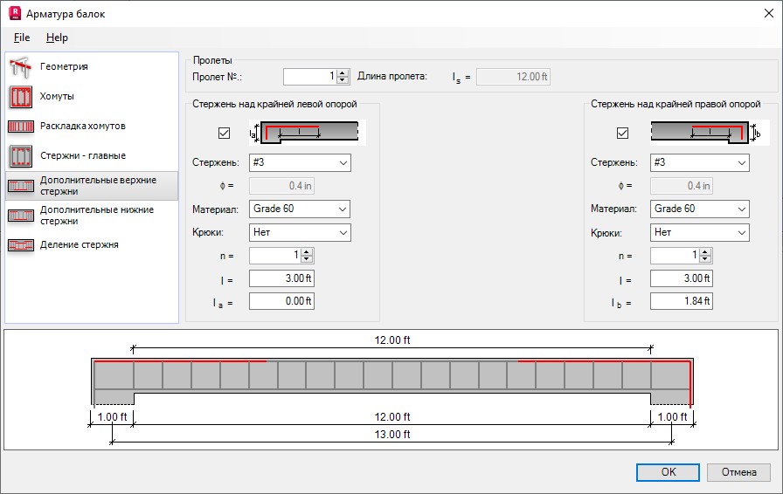Screen dimensions: 783x494
Task: Click the la = 0.00 ft field
Action: [x=281, y=301]
